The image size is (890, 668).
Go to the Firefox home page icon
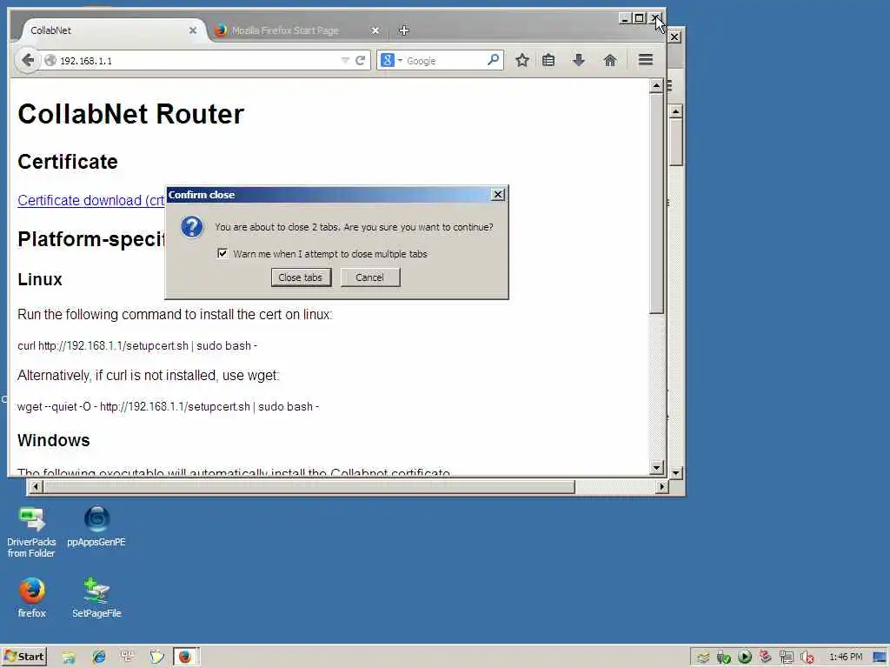click(610, 60)
